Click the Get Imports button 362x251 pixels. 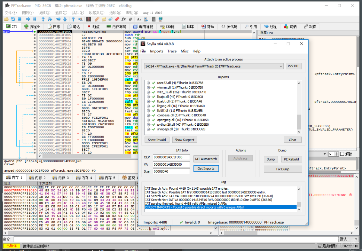click(x=206, y=169)
